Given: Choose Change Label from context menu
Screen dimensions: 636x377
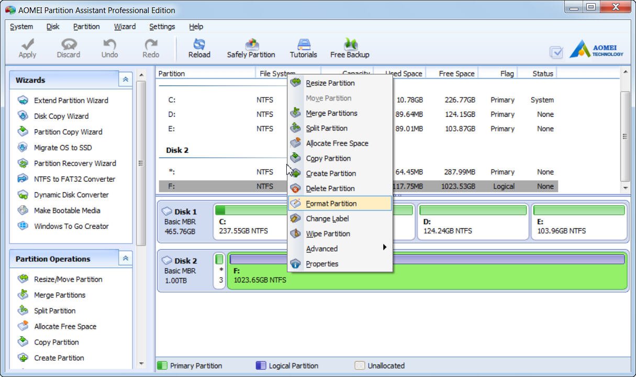Looking at the screenshot, I should [340, 219].
